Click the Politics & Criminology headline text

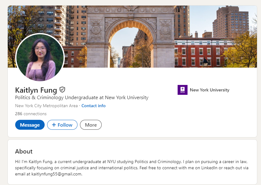(82, 98)
